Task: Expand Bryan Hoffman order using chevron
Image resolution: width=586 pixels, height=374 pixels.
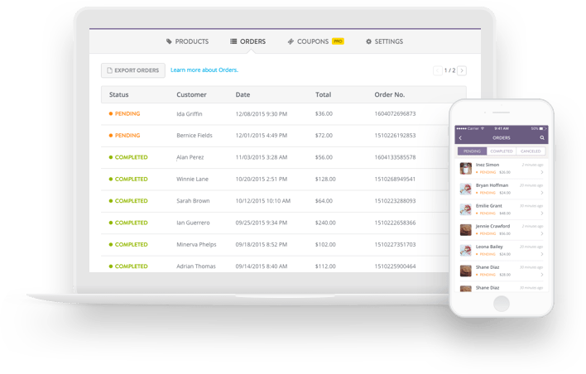Action: (542, 193)
